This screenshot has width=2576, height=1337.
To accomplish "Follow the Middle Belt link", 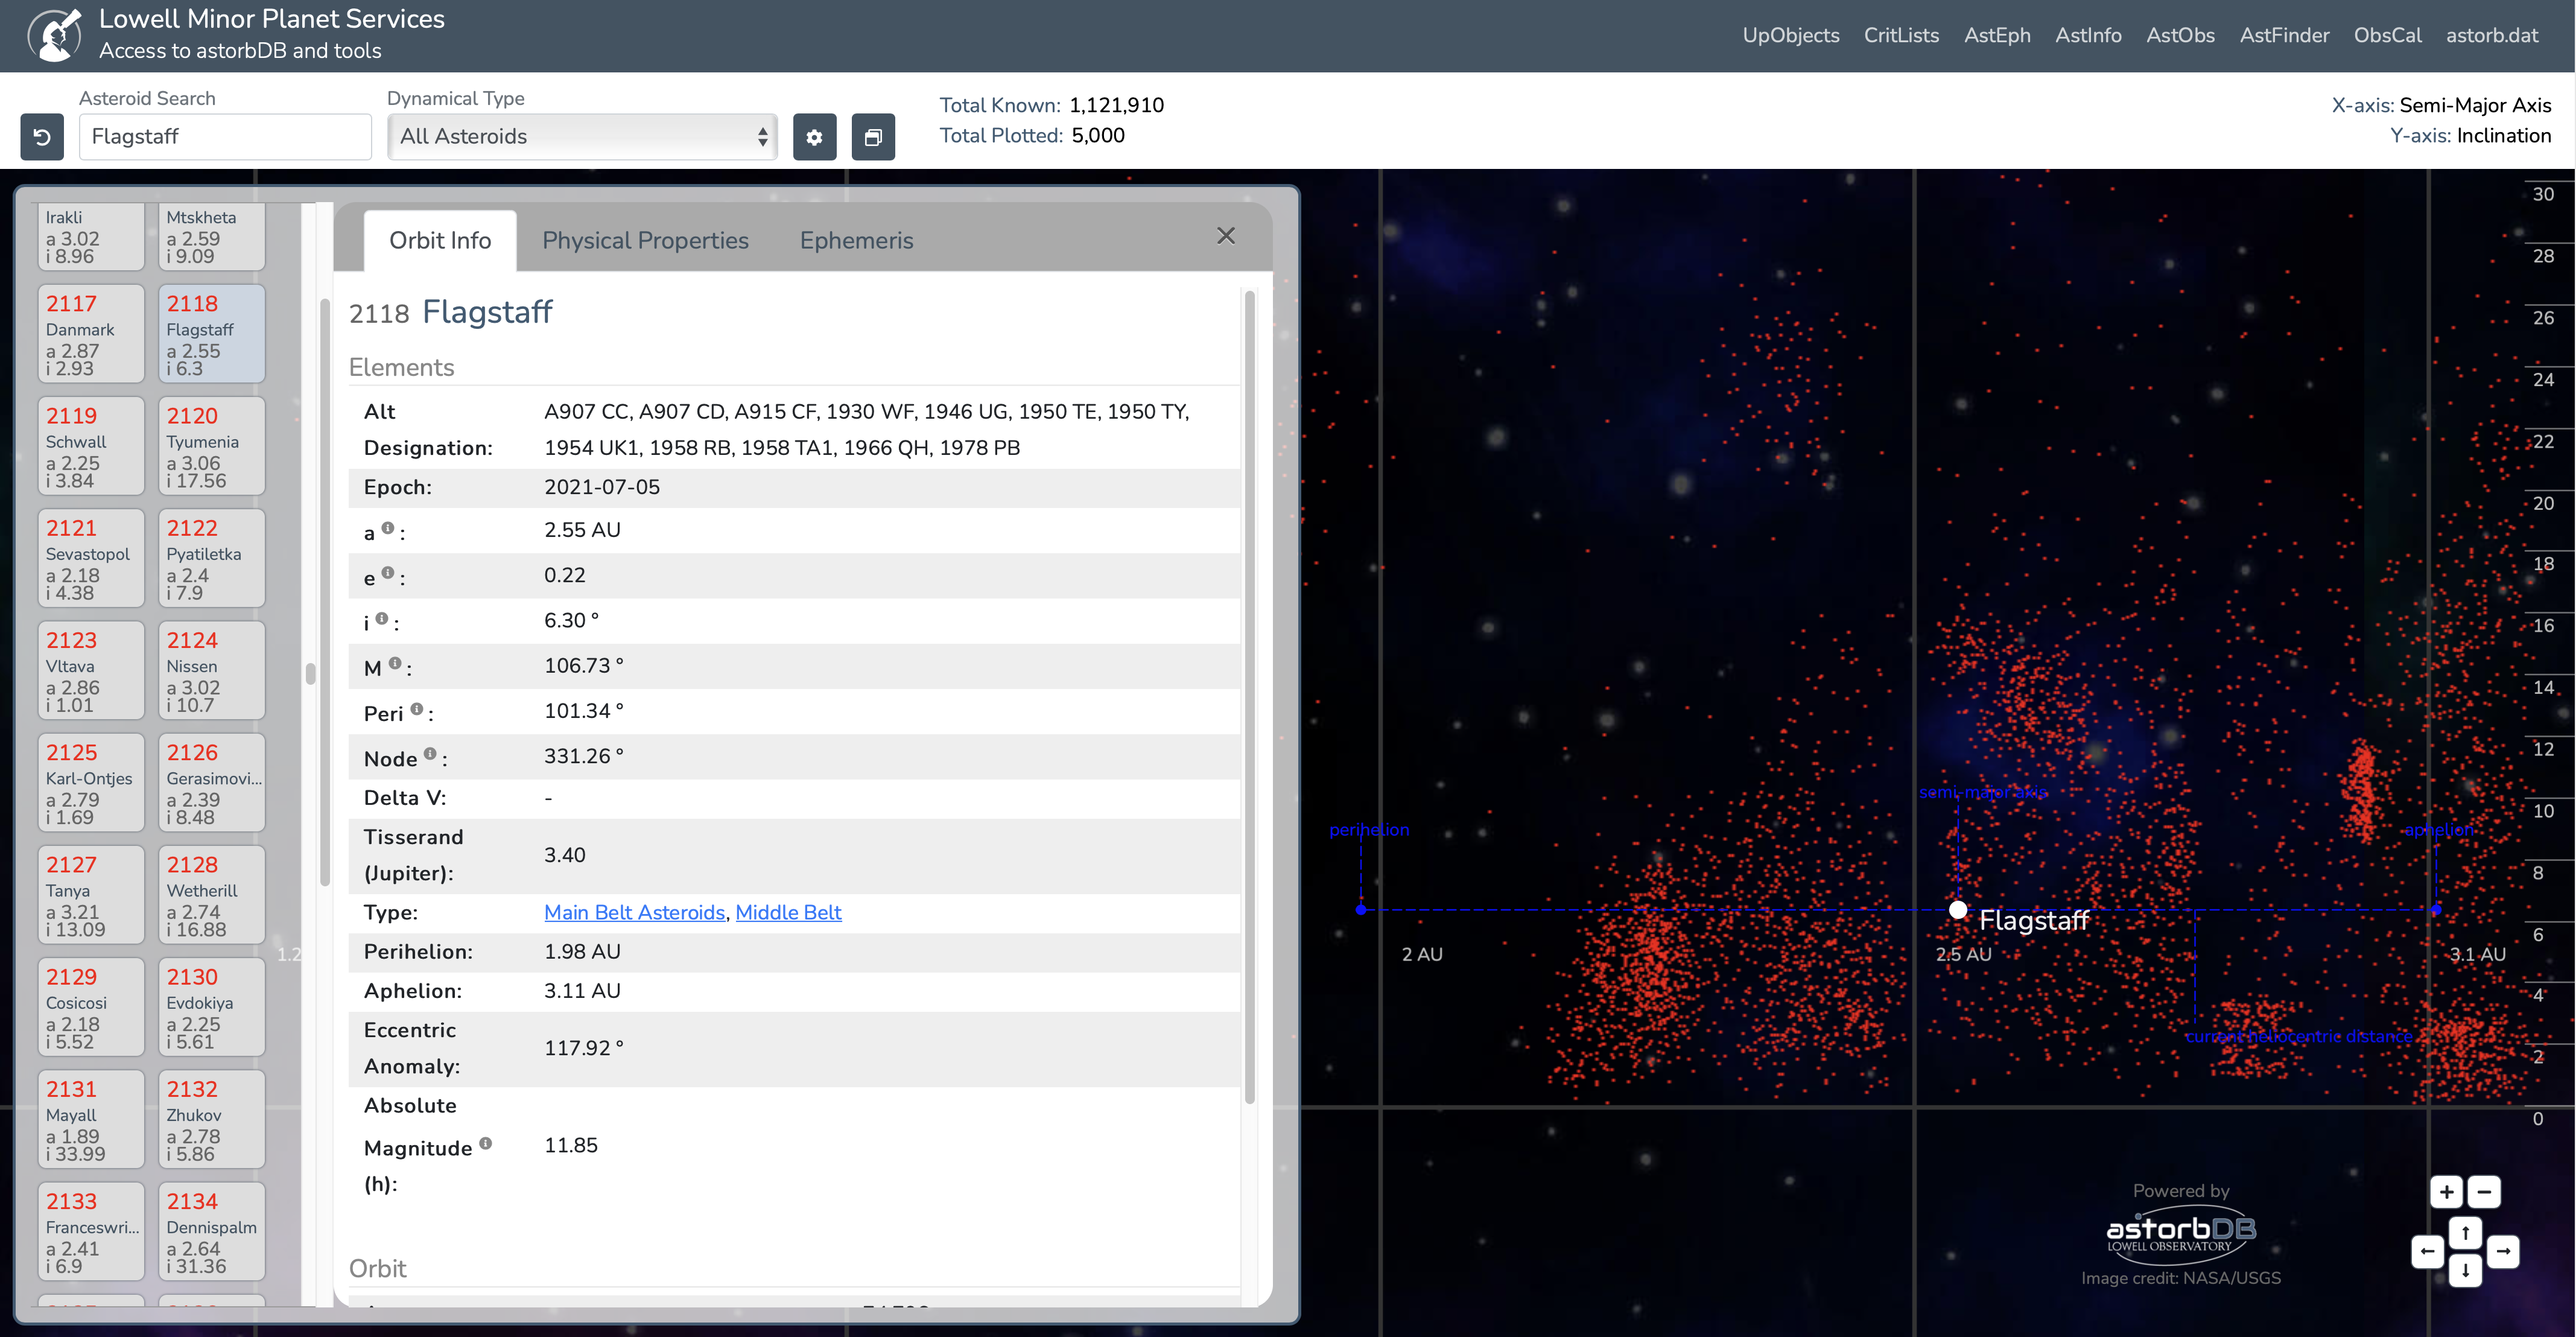I will [788, 912].
